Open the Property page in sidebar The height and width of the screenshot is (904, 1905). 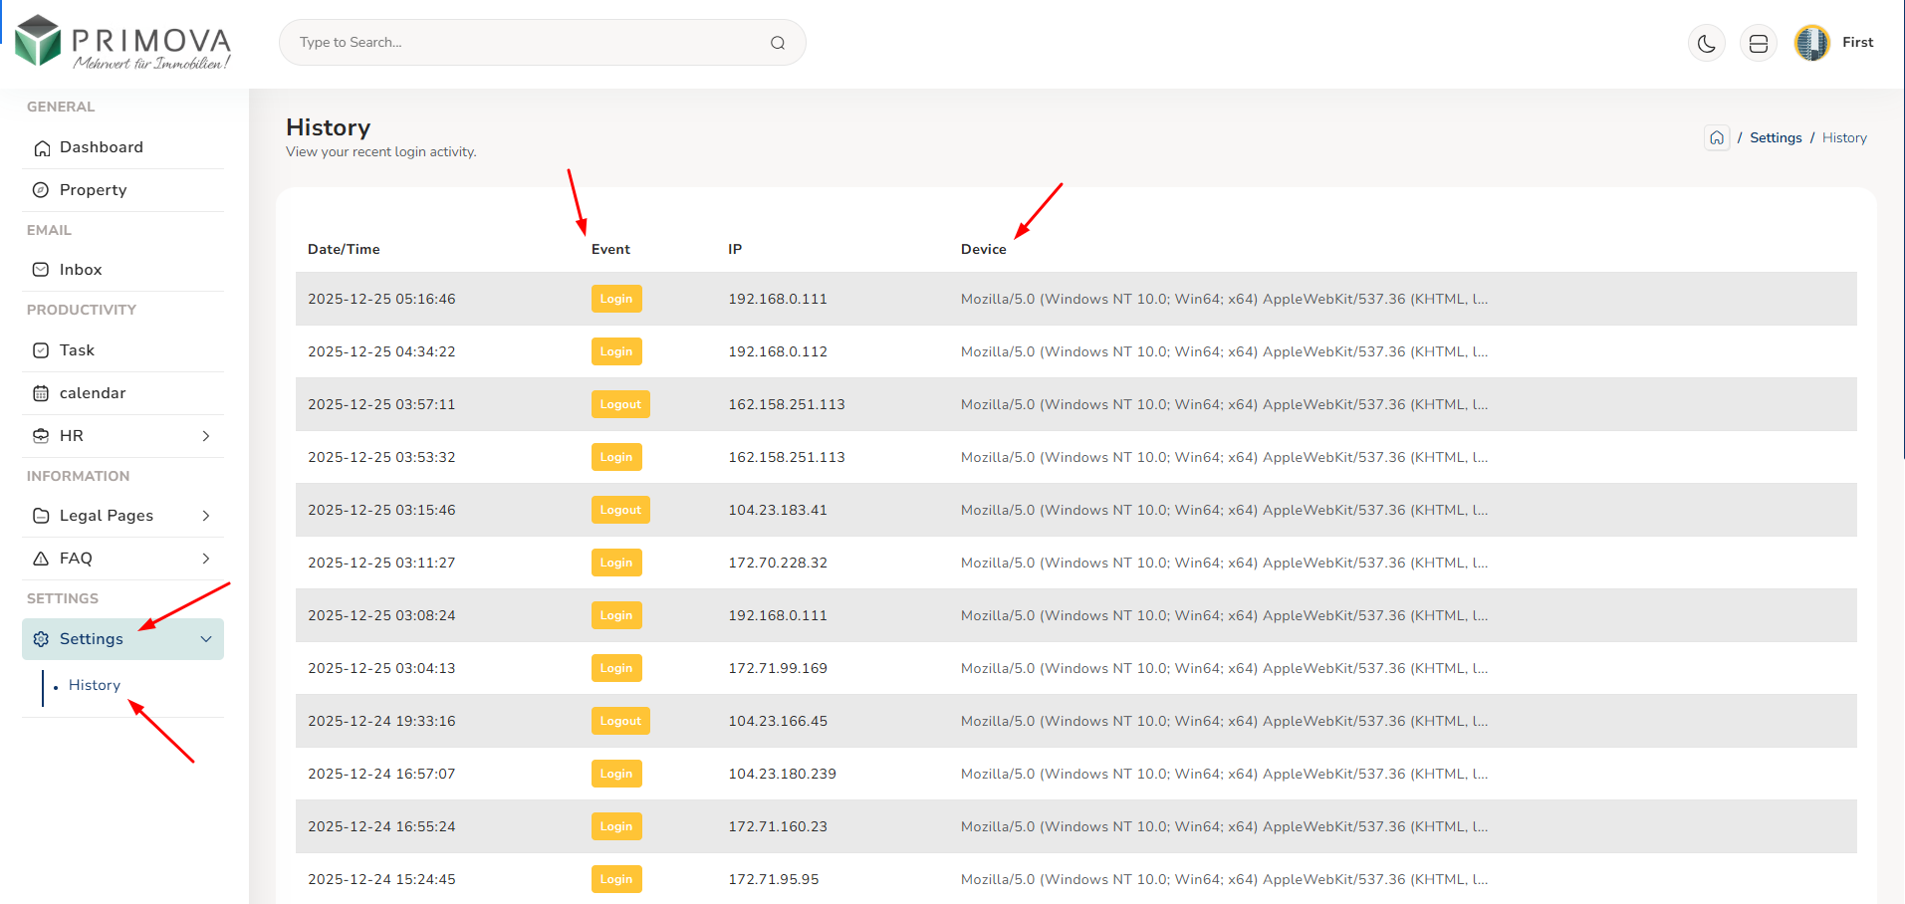tap(93, 190)
